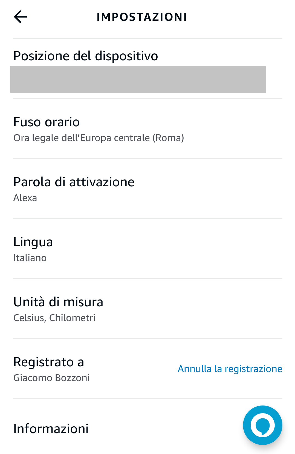This screenshot has width=295, height=454.
Task: Tap the Ora legale dell'Europa centrale text
Action: [x=82, y=138]
